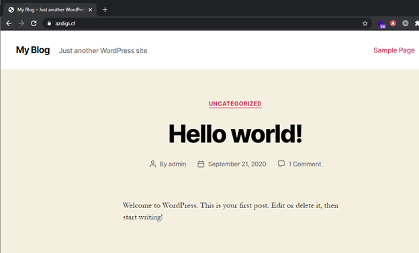Open the Sample Page menu link
The image size is (419, 253).
pyautogui.click(x=394, y=50)
